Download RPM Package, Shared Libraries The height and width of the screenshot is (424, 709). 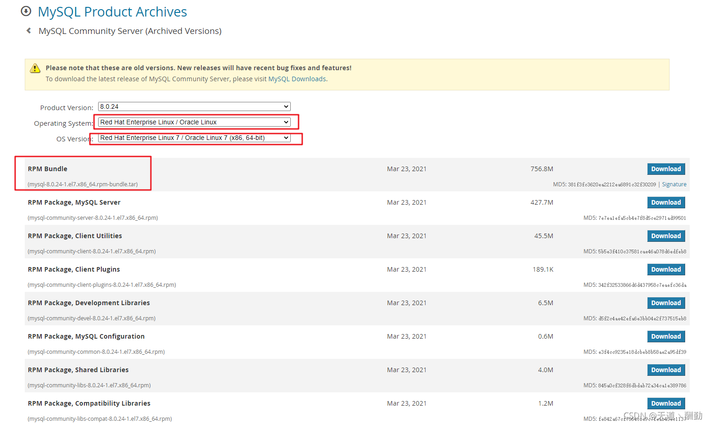tap(666, 370)
